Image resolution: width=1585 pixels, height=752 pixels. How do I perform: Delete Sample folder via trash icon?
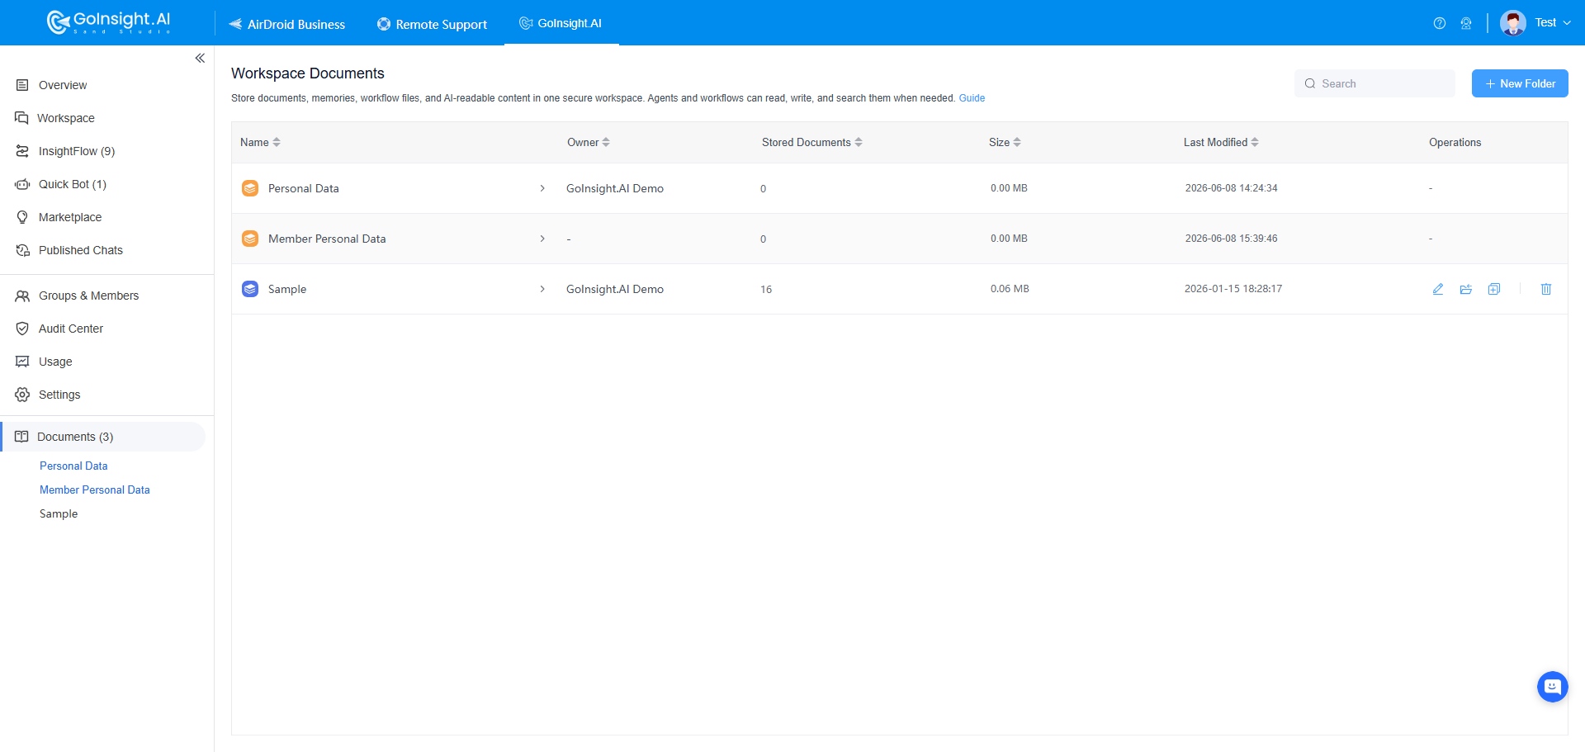coord(1546,289)
